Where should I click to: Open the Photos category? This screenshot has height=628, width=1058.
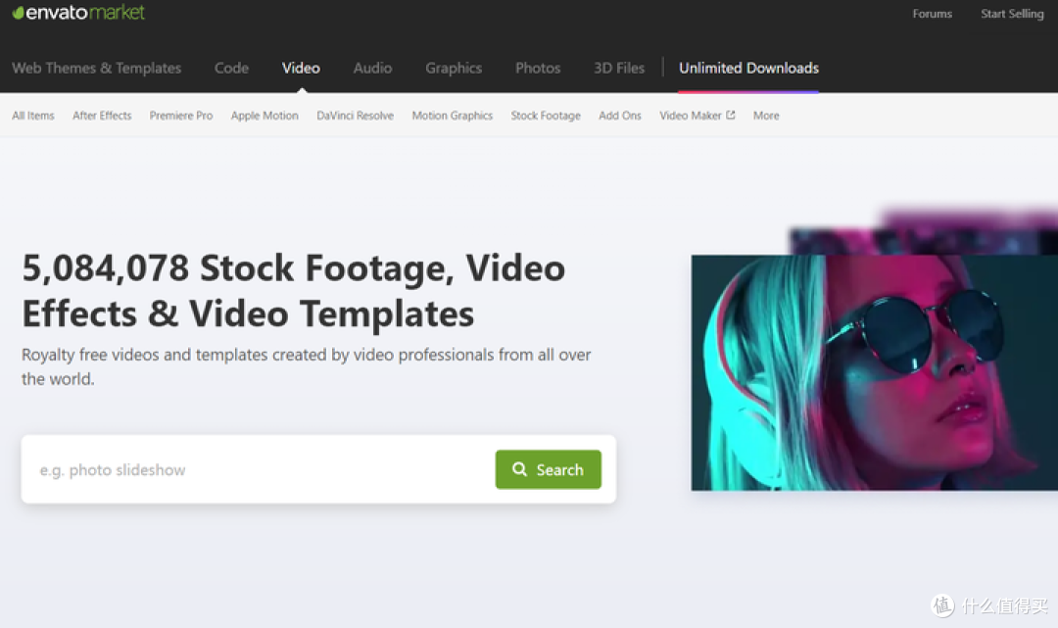click(538, 69)
